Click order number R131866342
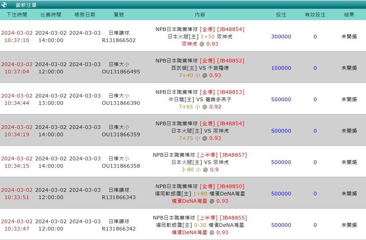Screen dimensions: 366x240 click(x=119, y=229)
